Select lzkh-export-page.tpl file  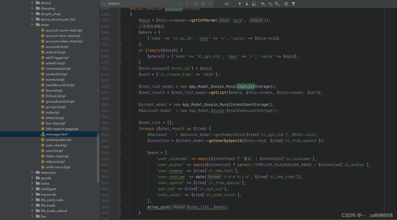point(62,129)
